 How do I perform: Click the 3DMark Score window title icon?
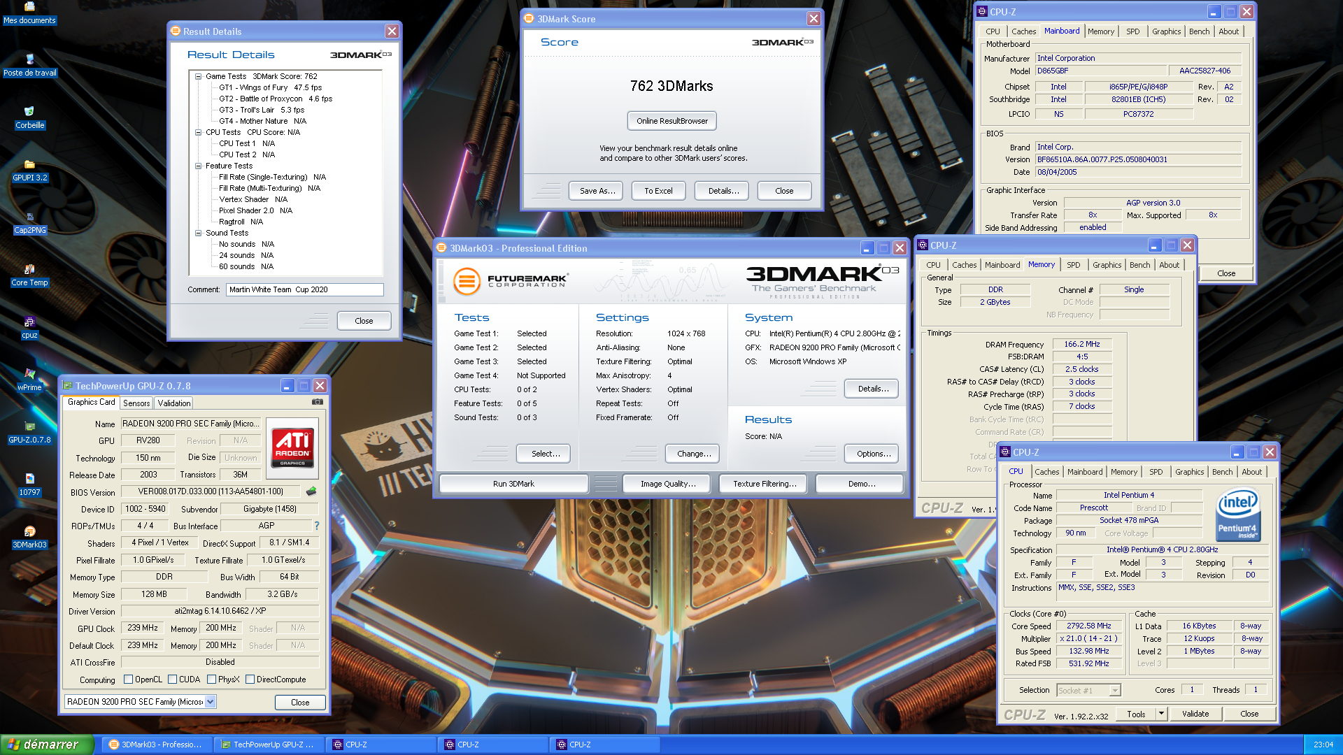point(530,18)
